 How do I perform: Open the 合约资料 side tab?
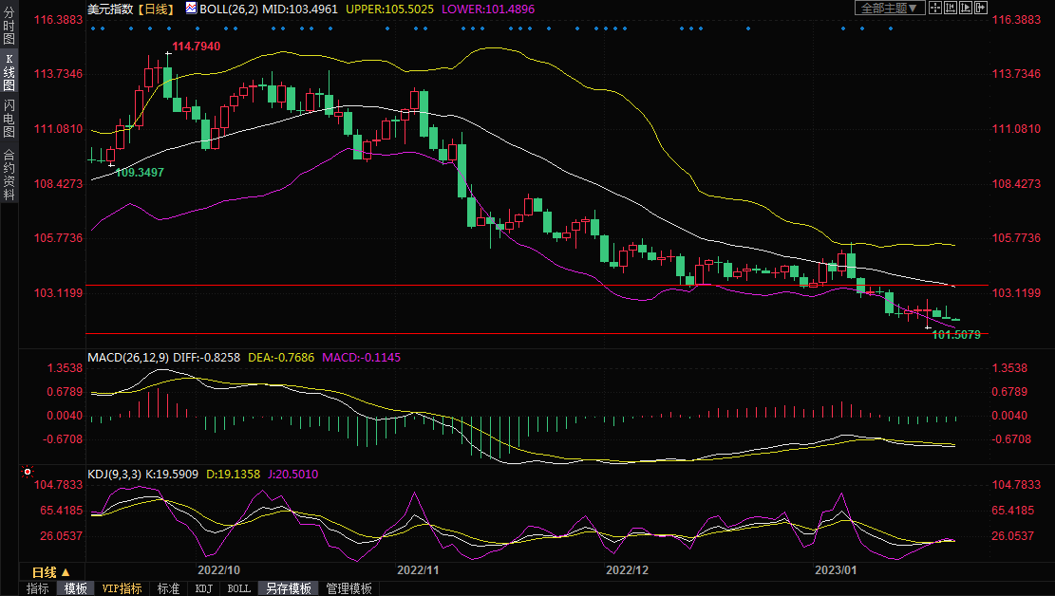9,175
